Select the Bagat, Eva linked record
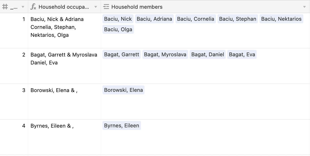The image size is (310, 156). (x=242, y=54)
